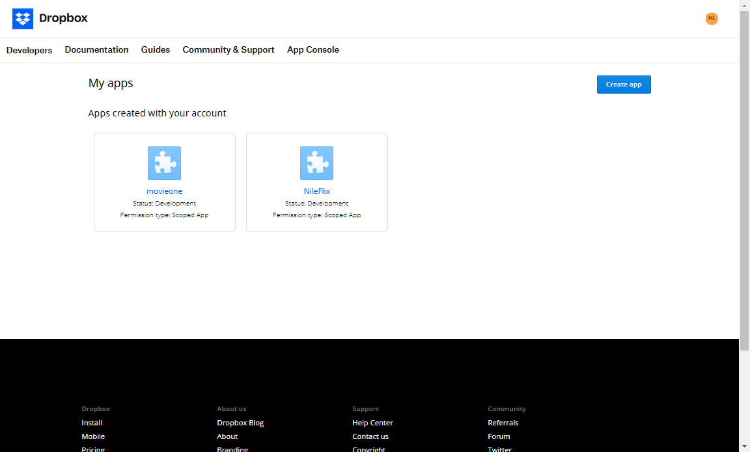Screen dimensions: 750x452
Task: Click the Create app button
Action: coord(624,85)
